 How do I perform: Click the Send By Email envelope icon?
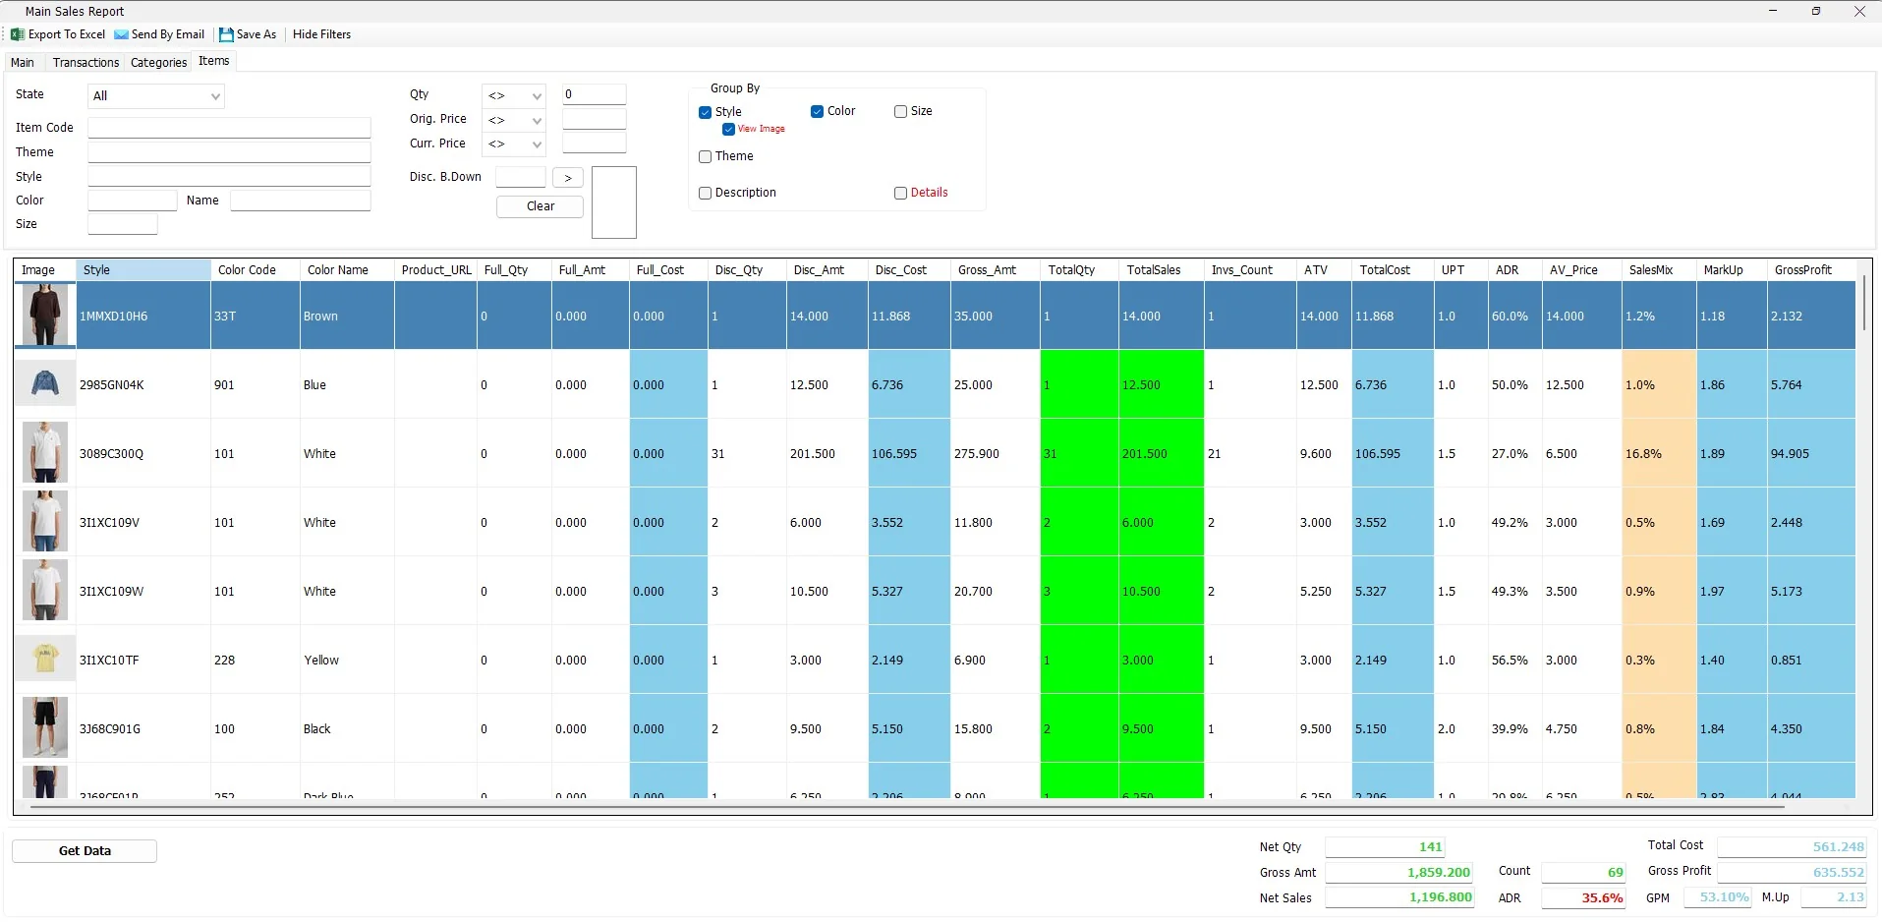coord(122,34)
